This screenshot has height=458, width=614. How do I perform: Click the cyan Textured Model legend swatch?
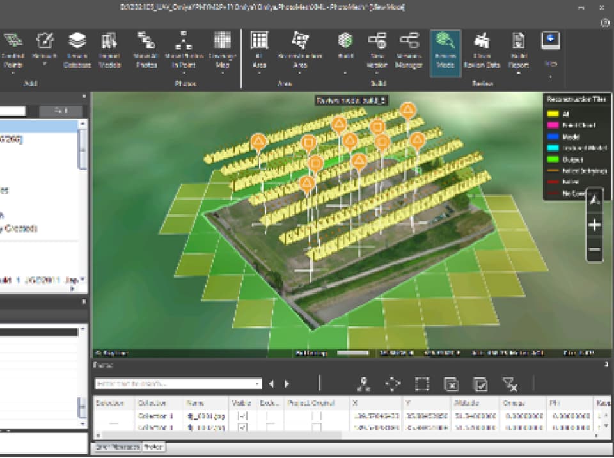pyautogui.click(x=553, y=148)
